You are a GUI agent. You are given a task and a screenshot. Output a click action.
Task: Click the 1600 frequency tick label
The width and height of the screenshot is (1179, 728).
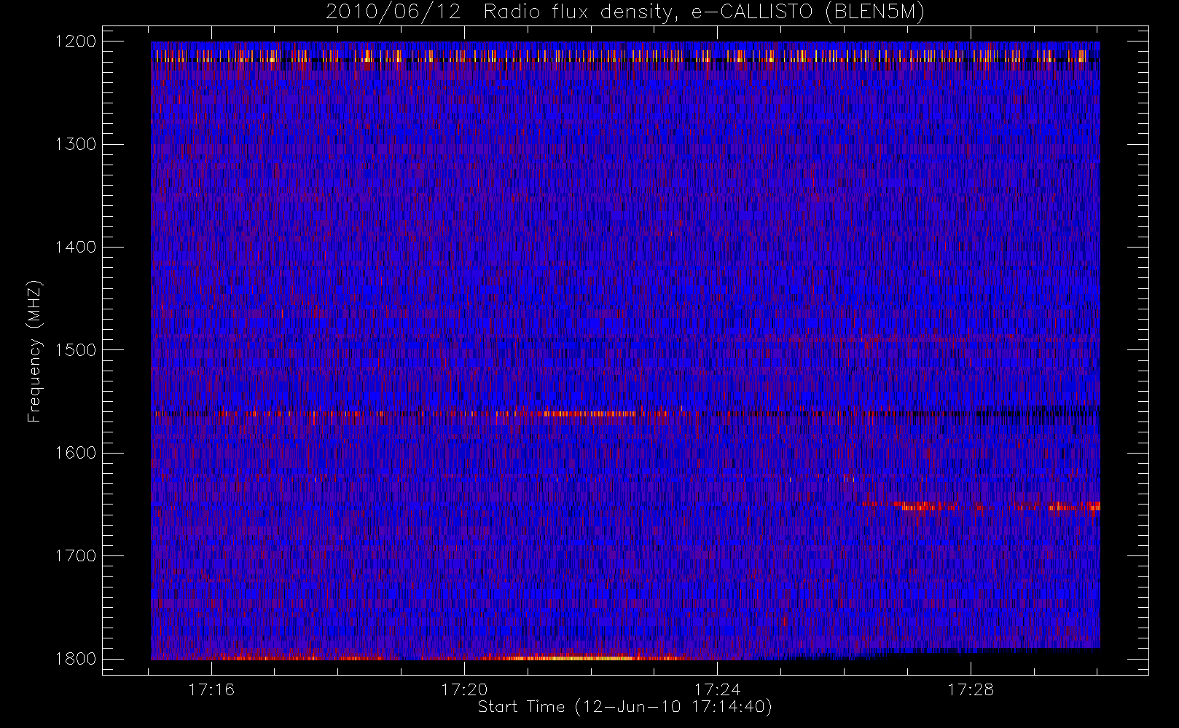(76, 453)
